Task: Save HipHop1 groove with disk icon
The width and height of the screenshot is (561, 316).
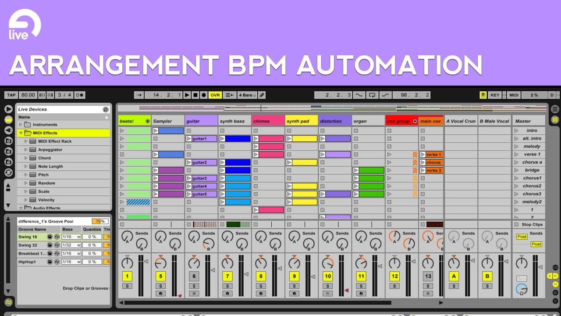Action: 50,262
